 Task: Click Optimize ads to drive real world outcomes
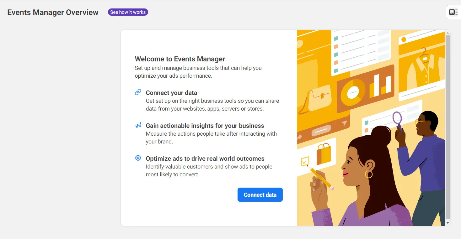pyautogui.click(x=205, y=158)
